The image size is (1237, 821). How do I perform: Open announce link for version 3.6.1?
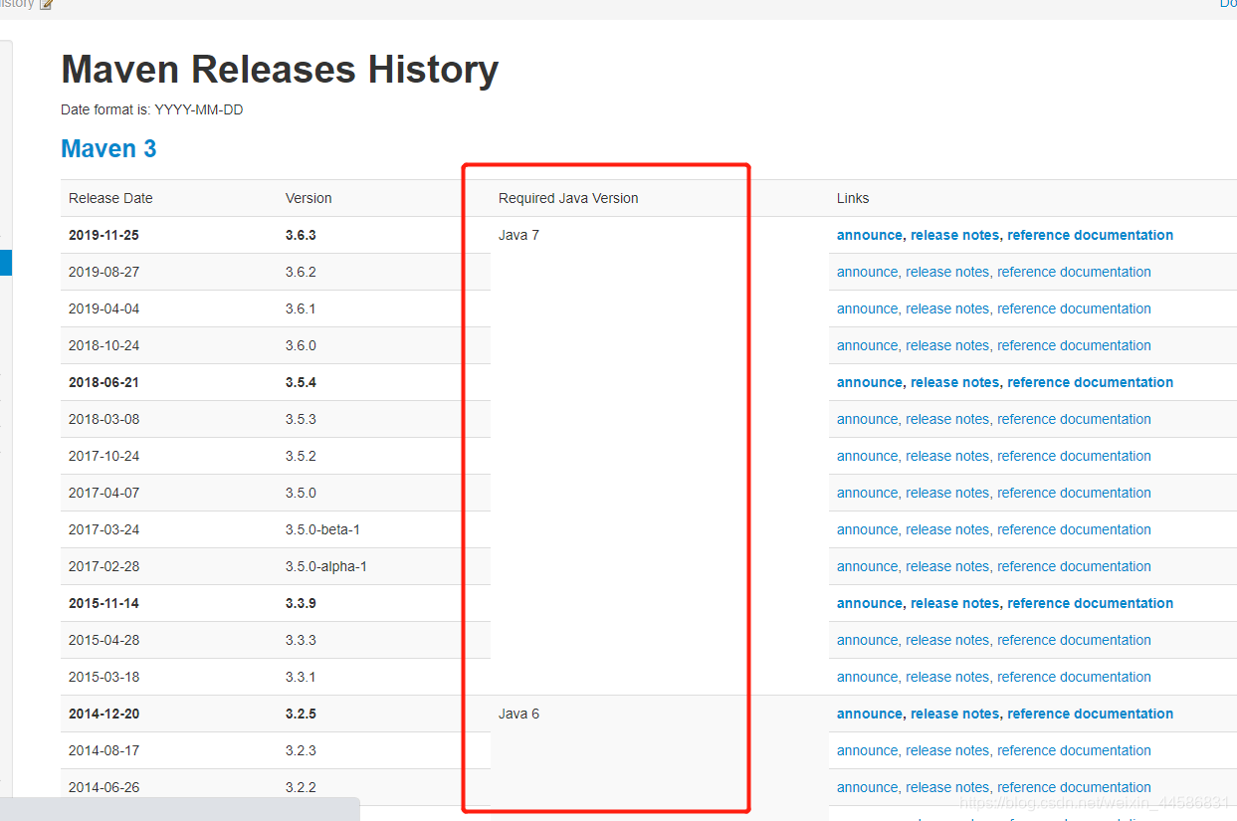pyautogui.click(x=867, y=309)
